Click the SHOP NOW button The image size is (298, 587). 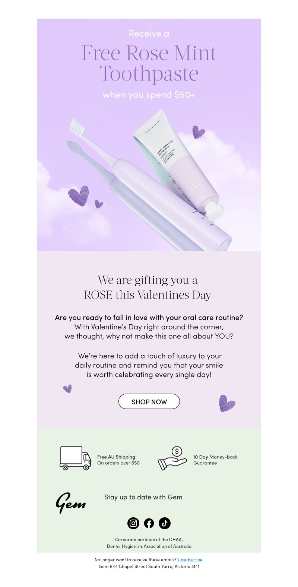tap(149, 401)
